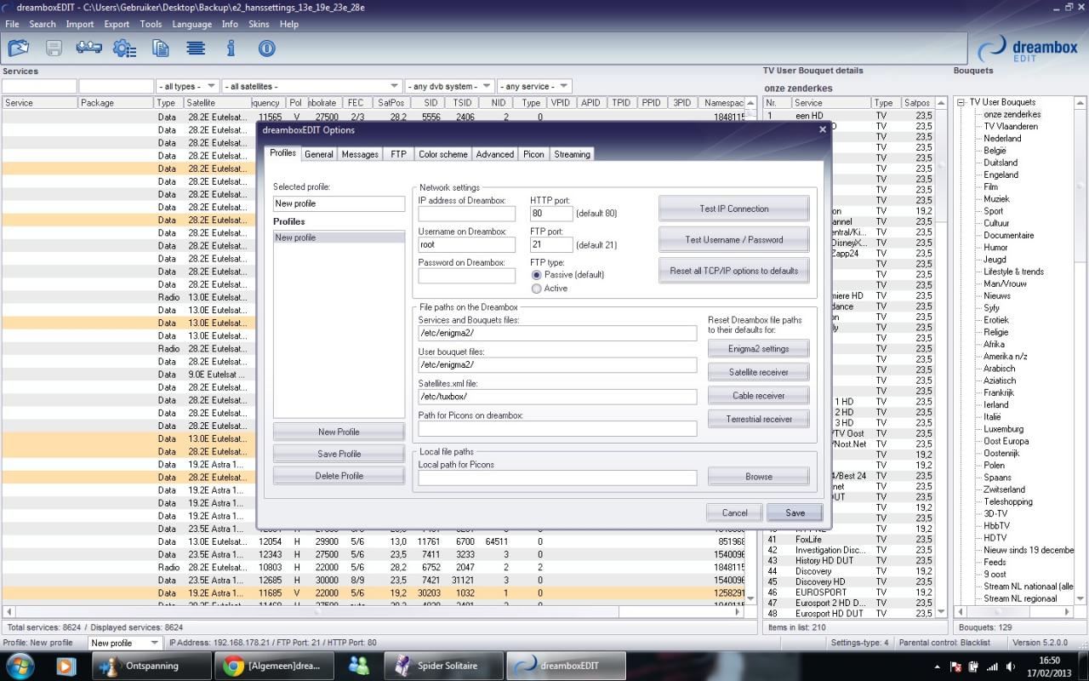Screen dimensions: 1089x681
Task: Switch to the General tab
Action: pos(318,154)
